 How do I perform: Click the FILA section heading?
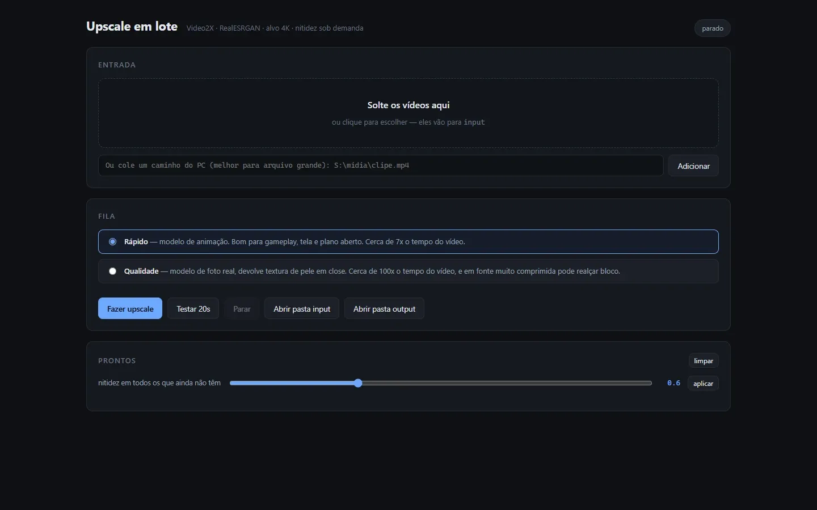pos(107,216)
